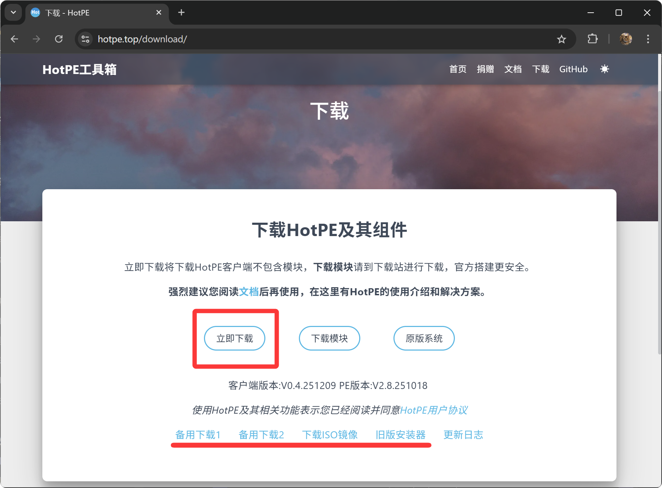This screenshot has width=662, height=488.
Task: Open a new tab with the plus icon
Action: (181, 13)
